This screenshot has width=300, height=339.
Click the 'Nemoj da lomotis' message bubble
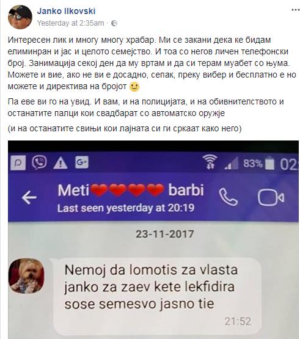pyautogui.click(x=156, y=297)
